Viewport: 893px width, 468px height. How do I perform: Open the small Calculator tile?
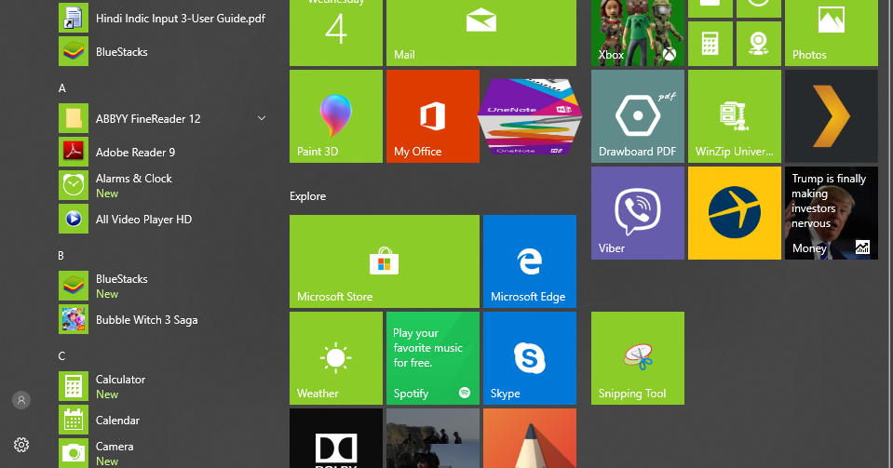(x=710, y=44)
